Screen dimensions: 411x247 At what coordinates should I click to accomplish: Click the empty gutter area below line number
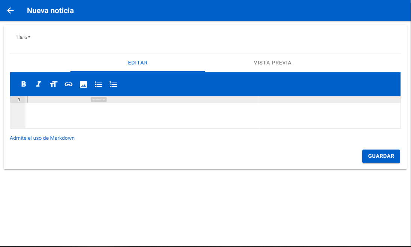coord(18,115)
